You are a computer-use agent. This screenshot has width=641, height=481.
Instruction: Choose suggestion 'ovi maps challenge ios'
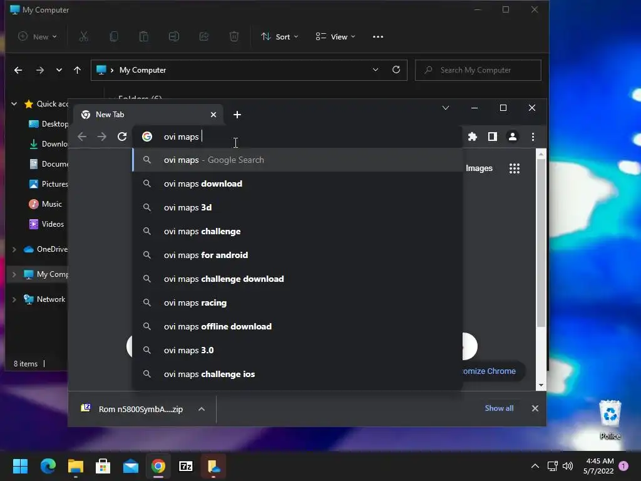[x=297, y=374]
